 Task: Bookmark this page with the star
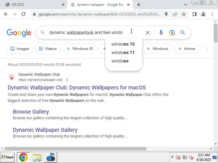point(184,14)
